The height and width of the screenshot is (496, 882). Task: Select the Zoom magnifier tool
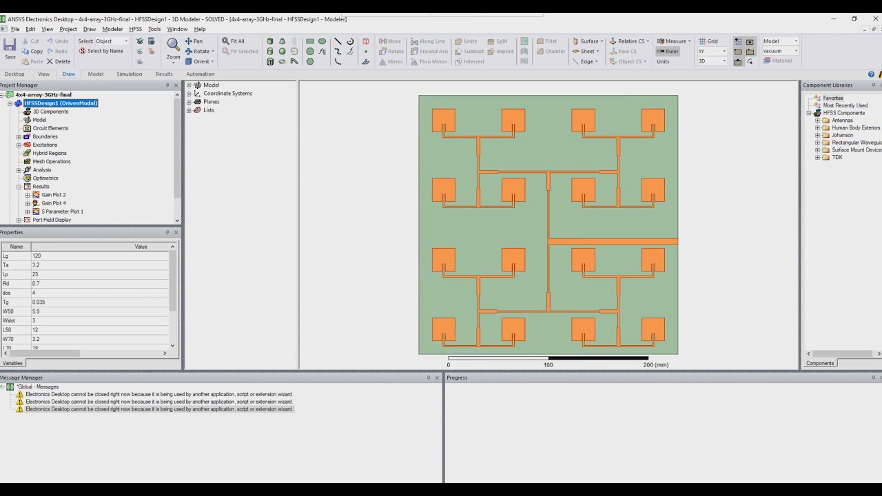point(174,45)
